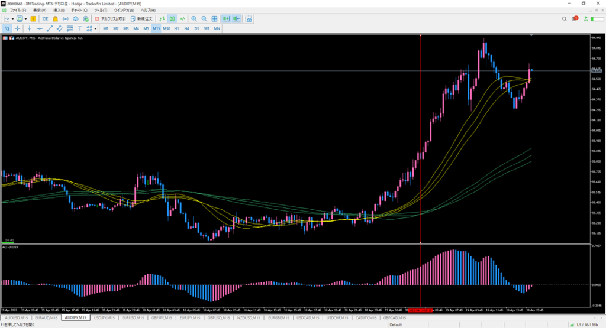606x328 pixels.
Task: Switch timeframe to M30
Action: (x=166, y=28)
